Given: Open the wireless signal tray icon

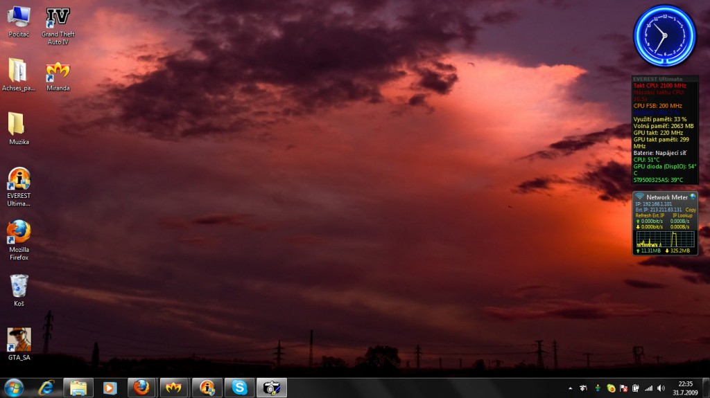Looking at the screenshot, I should [x=649, y=388].
